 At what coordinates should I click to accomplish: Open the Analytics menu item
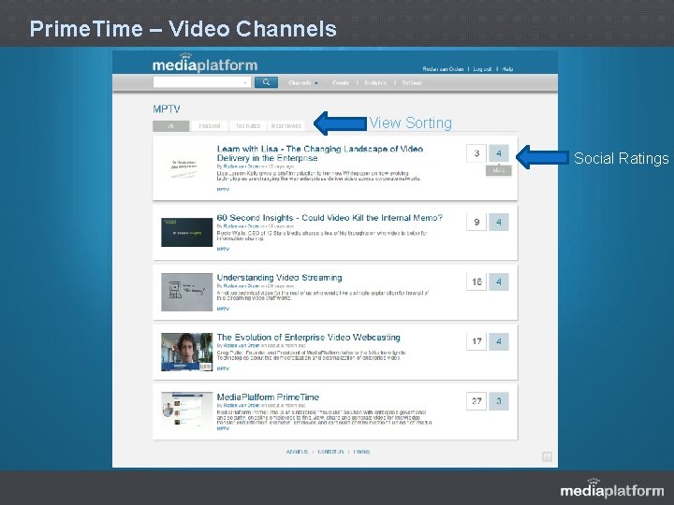pyautogui.click(x=375, y=83)
